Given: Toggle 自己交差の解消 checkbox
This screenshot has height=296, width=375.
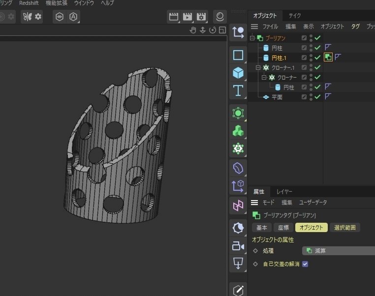Looking at the screenshot, I should tap(305, 264).
